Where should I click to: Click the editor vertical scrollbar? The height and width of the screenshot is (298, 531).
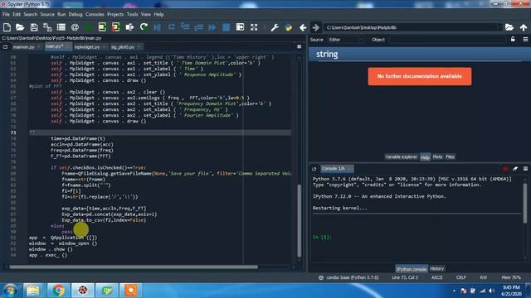point(299,221)
